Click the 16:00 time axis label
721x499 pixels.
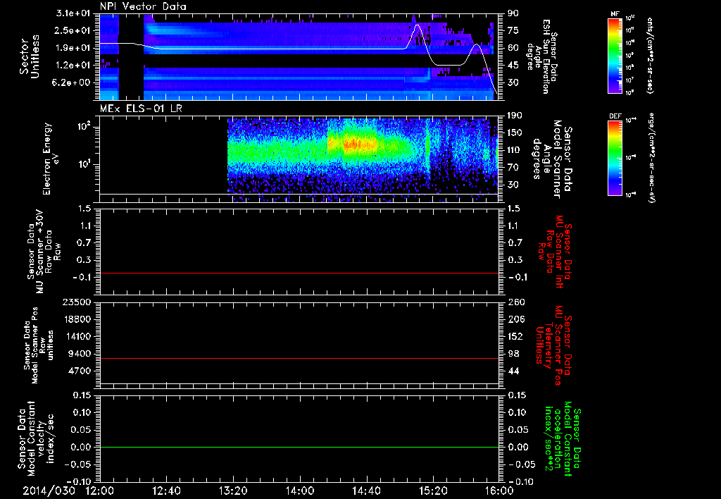click(499, 491)
